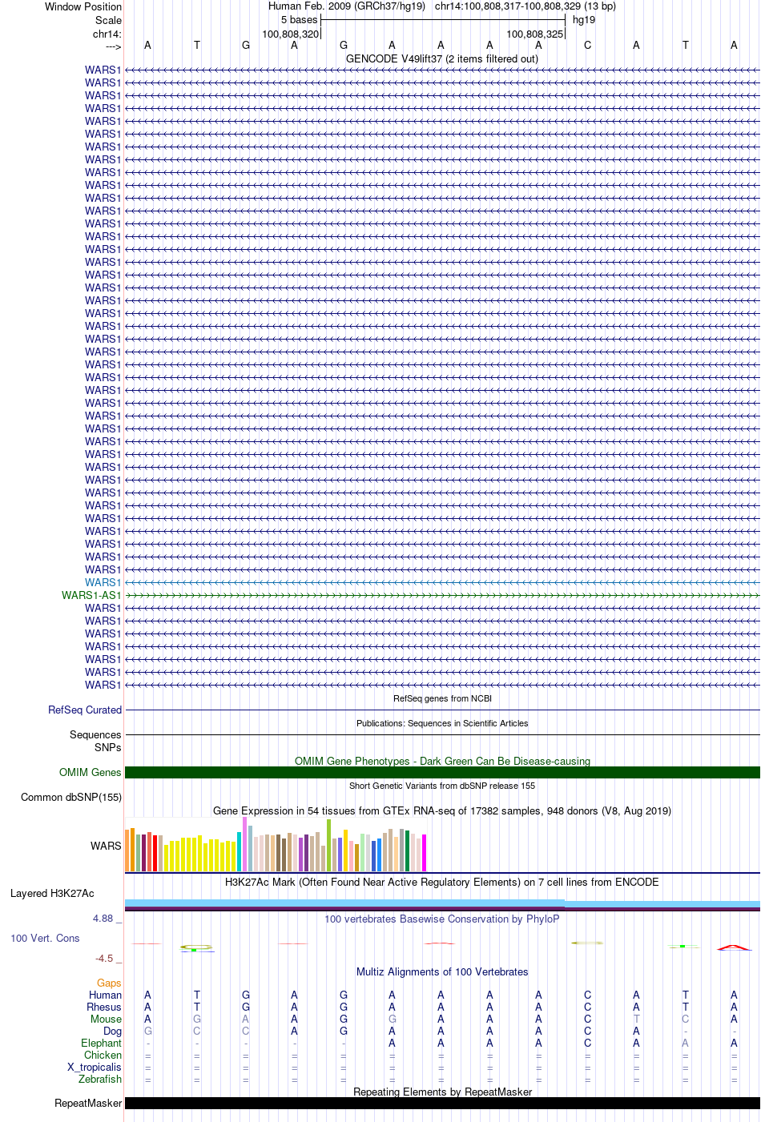Open the 100 Vert. Cons label
The height and width of the screenshot is (1122, 761).
(x=45, y=938)
